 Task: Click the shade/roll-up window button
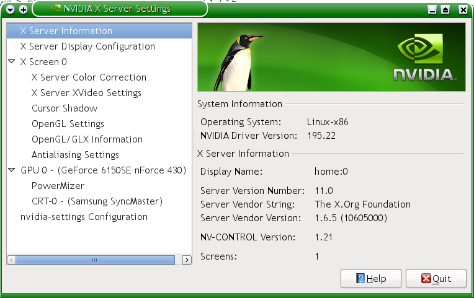445,10
